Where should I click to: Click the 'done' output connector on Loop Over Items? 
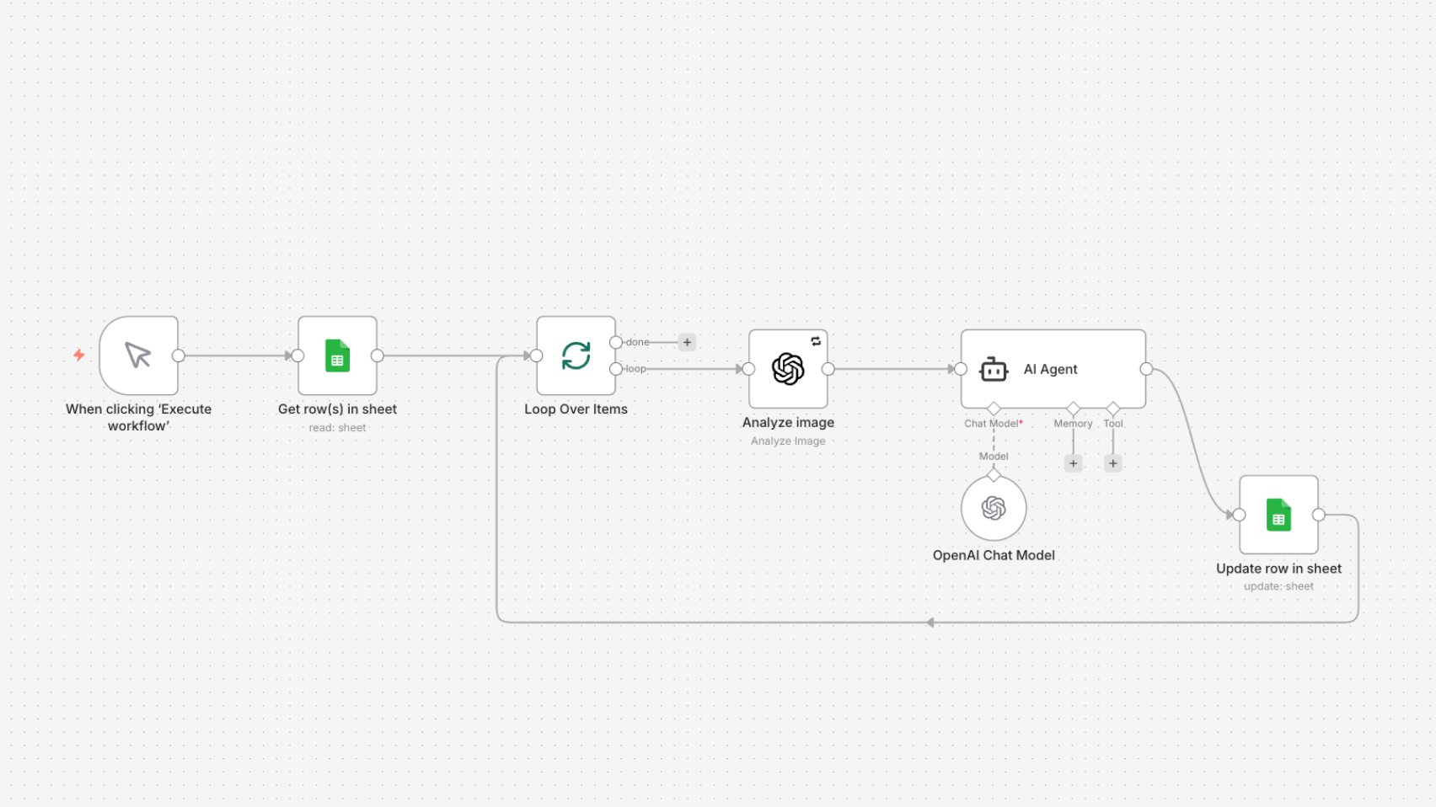pyautogui.click(x=616, y=342)
